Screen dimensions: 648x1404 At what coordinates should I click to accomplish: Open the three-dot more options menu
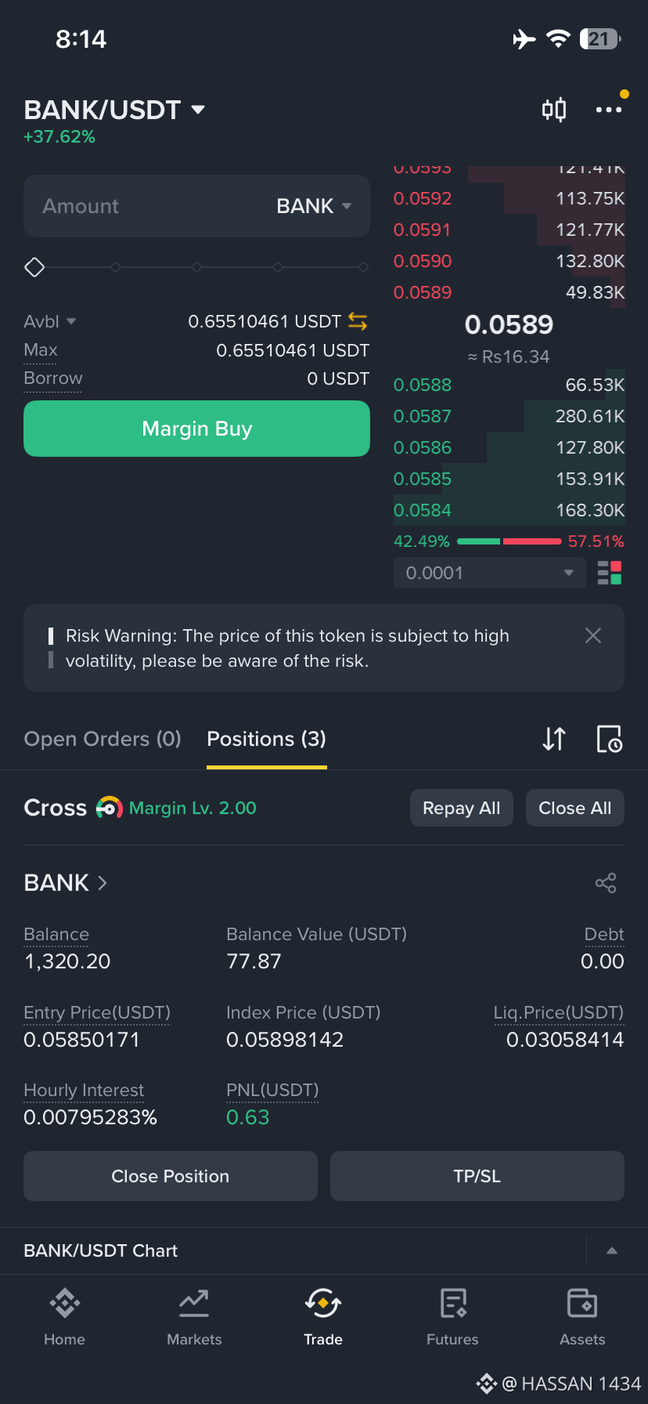point(609,110)
